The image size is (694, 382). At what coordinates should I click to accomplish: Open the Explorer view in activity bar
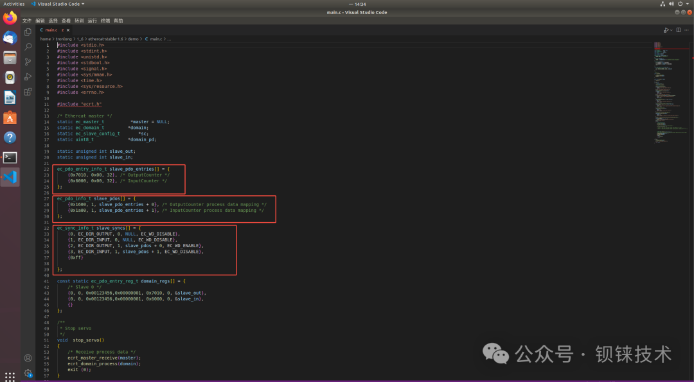pyautogui.click(x=28, y=32)
